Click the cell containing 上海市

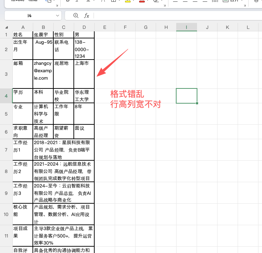pyautogui.click(x=84, y=74)
